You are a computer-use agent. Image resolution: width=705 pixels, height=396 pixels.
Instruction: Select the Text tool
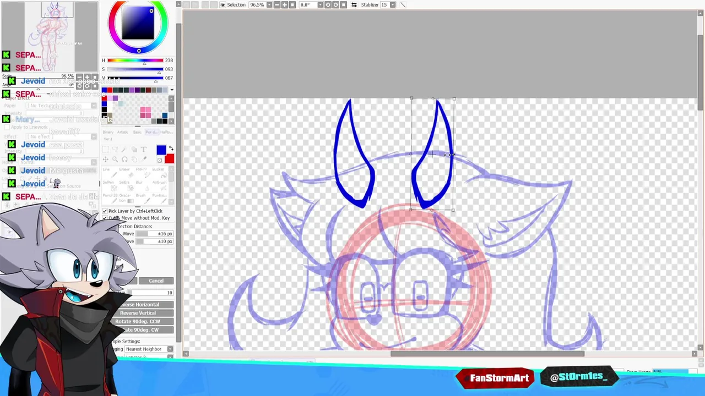coord(144,150)
